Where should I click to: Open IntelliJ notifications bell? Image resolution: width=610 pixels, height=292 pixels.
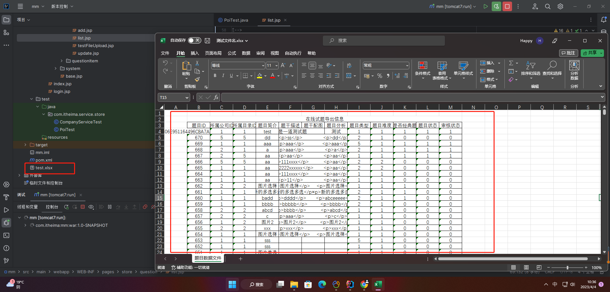click(603, 20)
